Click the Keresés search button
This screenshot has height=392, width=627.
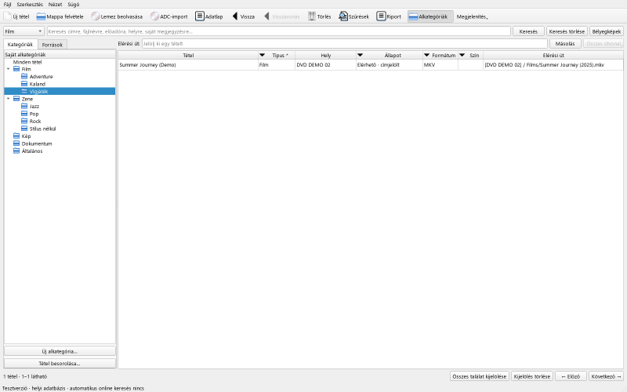[528, 31]
